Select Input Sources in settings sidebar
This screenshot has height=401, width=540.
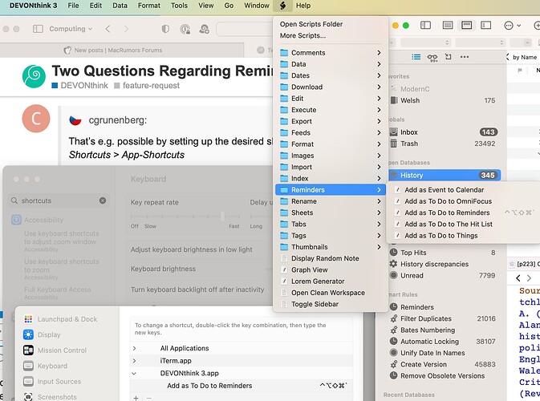(x=52, y=382)
